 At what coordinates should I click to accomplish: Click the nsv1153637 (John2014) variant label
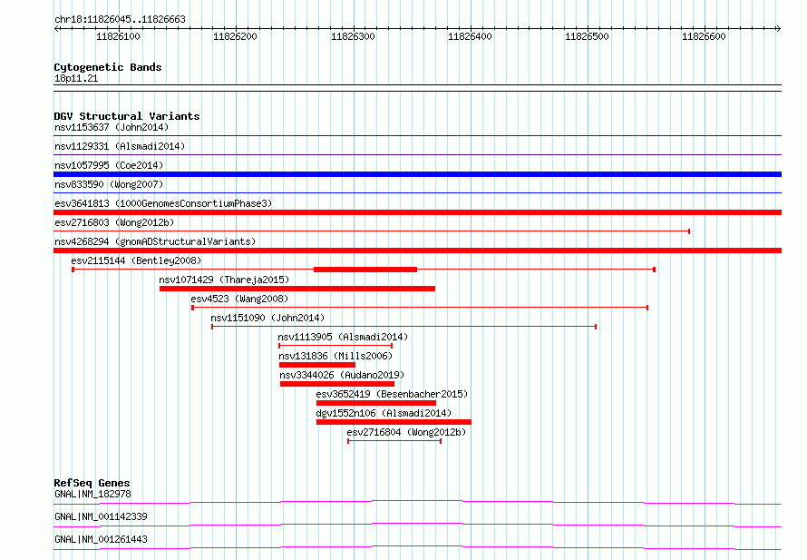(112, 127)
